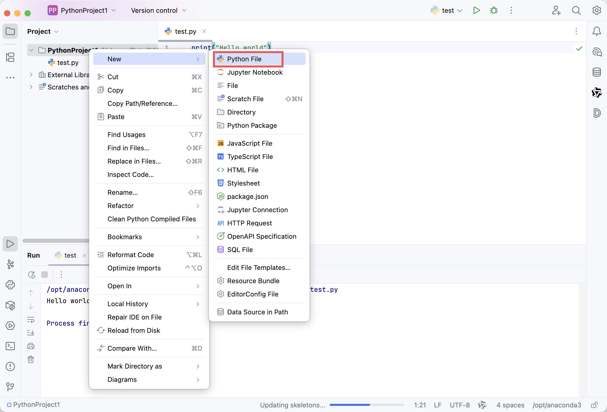Click the Print icon in Run console
This screenshot has width=607, height=412.
[31, 346]
